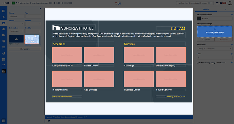
Task: Toggle Automatically apply Transitions checkbox
Action: coord(198,63)
